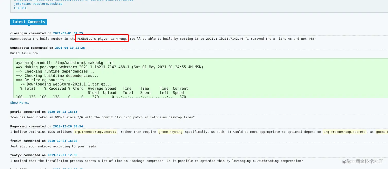Viewport: 388px width, 169px height.
Task: Click the username Kage-Yami in comment header
Action: pos(19,126)
